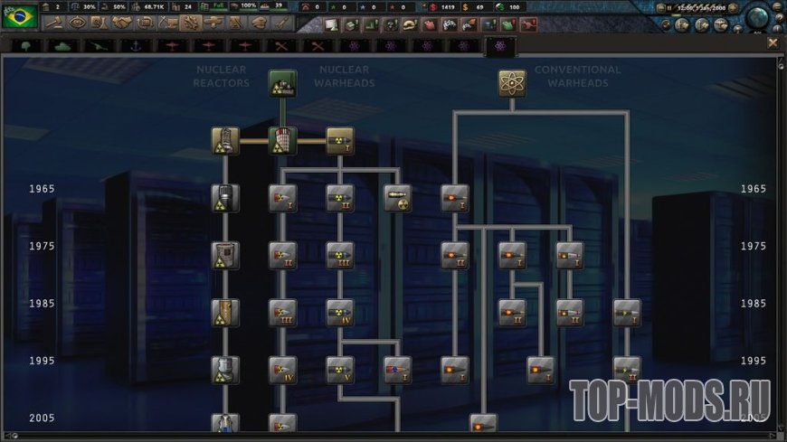Open the Diplomacy handshake screen
This screenshot has height=442, width=787.
point(122,23)
